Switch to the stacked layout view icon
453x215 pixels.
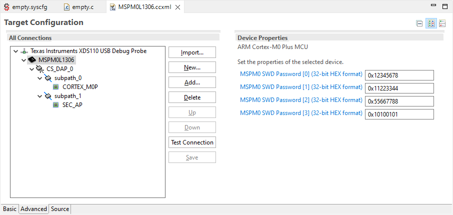442,23
